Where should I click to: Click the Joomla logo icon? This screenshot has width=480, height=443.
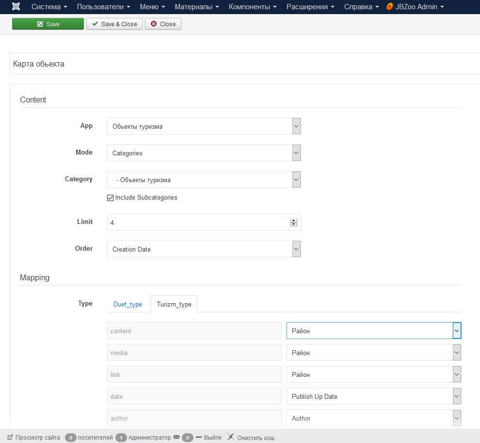[x=16, y=7]
